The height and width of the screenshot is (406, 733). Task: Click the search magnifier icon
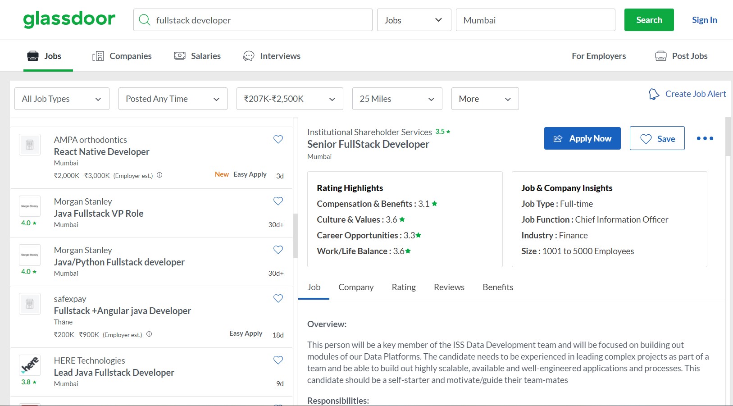tap(144, 20)
